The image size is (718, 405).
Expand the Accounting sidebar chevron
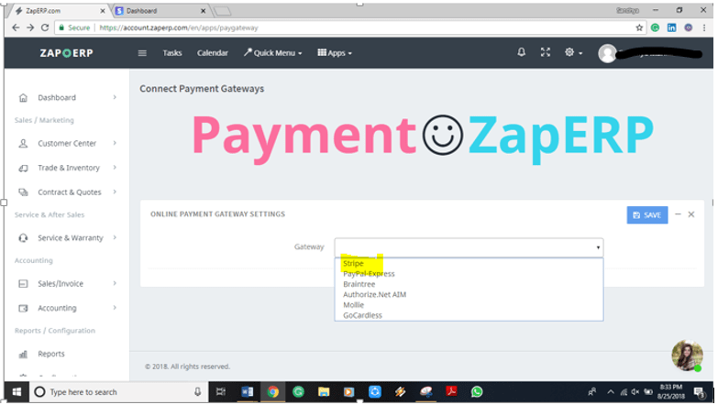click(x=115, y=308)
